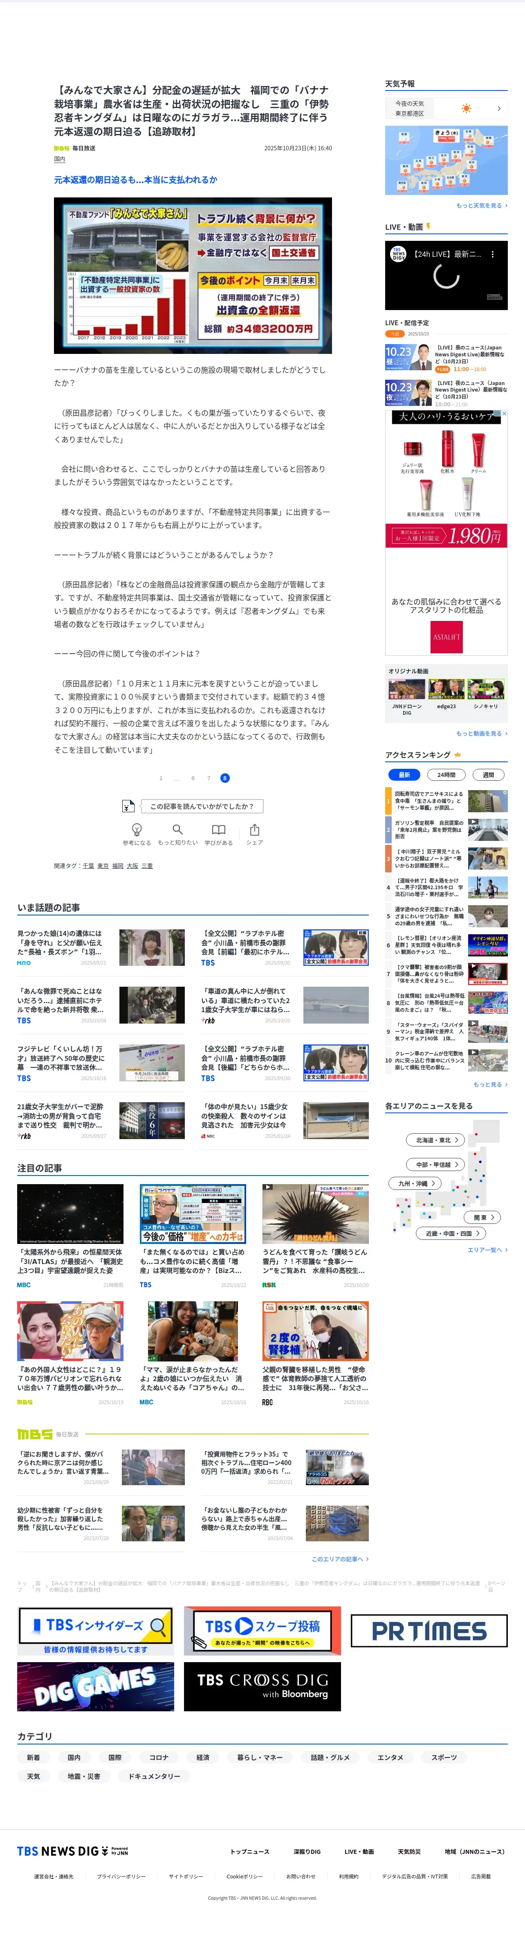Open the スポーツ category chip

coord(444,1758)
